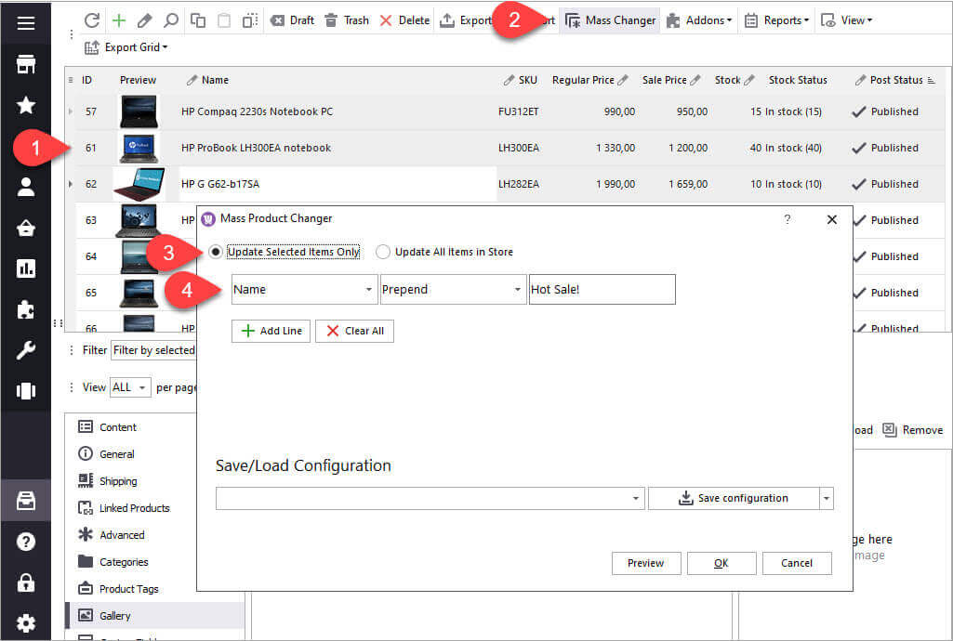Open the wrench tools icon in sidebar
The image size is (953, 641).
(x=26, y=350)
